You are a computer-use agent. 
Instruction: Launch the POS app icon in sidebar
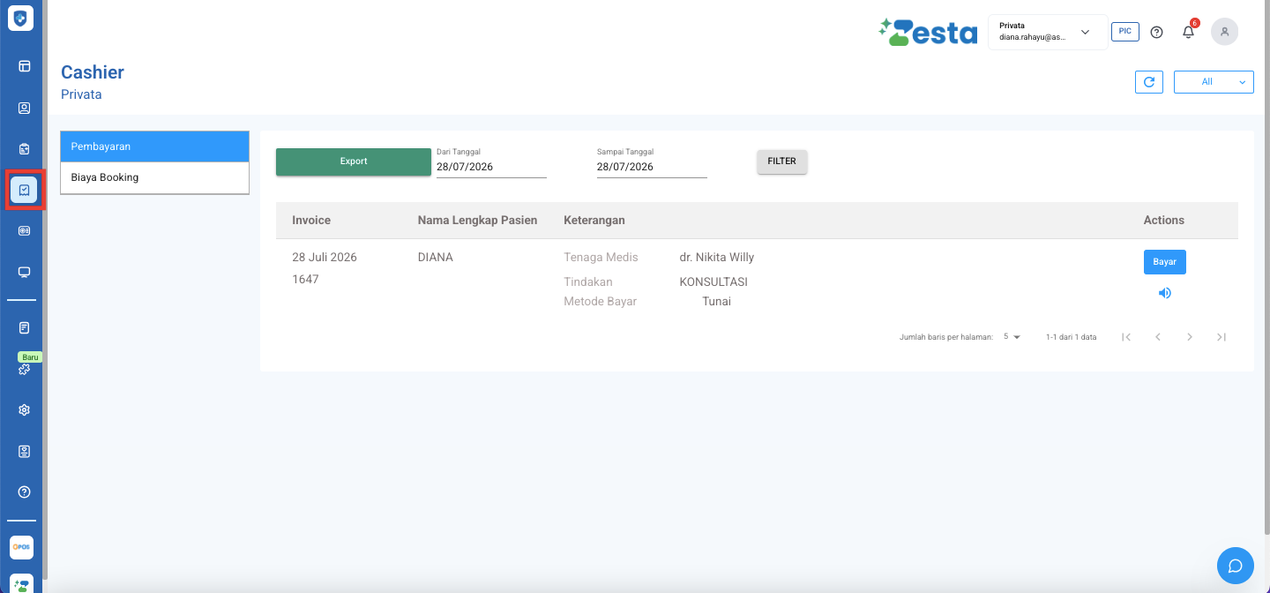coord(21,547)
